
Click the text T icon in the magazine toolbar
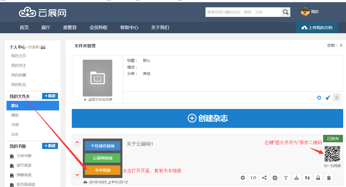[286, 178]
